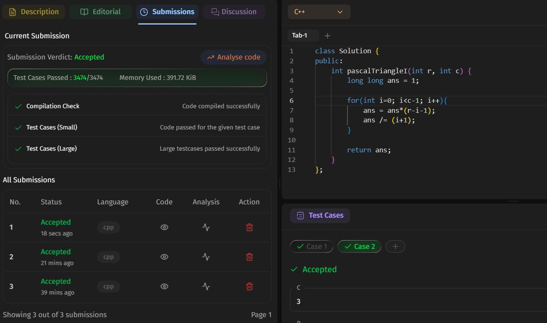Add a new test case with plus button
The image size is (547, 323).
(395, 247)
